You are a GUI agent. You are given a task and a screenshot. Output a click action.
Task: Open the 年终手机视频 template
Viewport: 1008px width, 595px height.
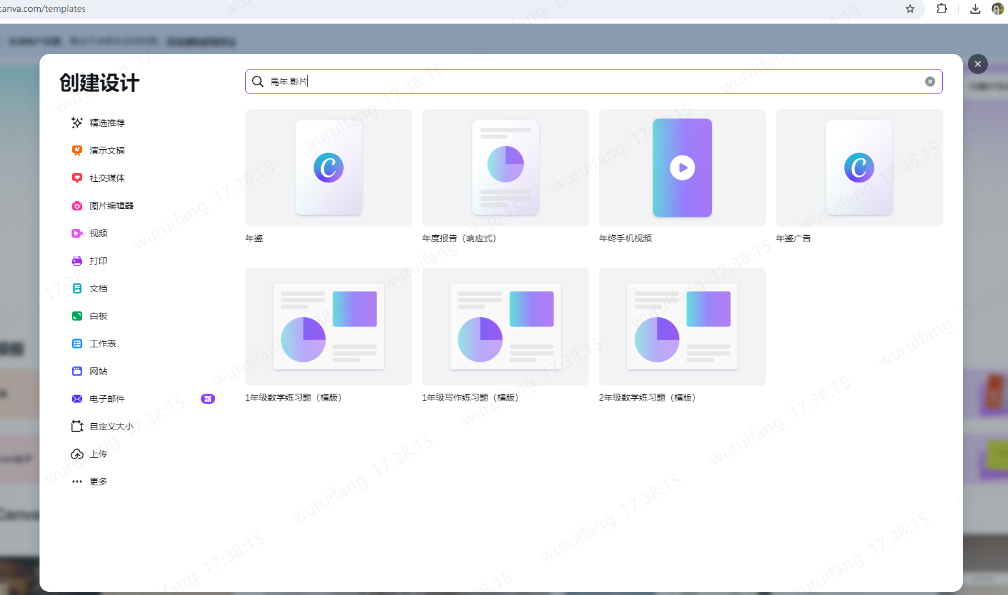tap(682, 167)
